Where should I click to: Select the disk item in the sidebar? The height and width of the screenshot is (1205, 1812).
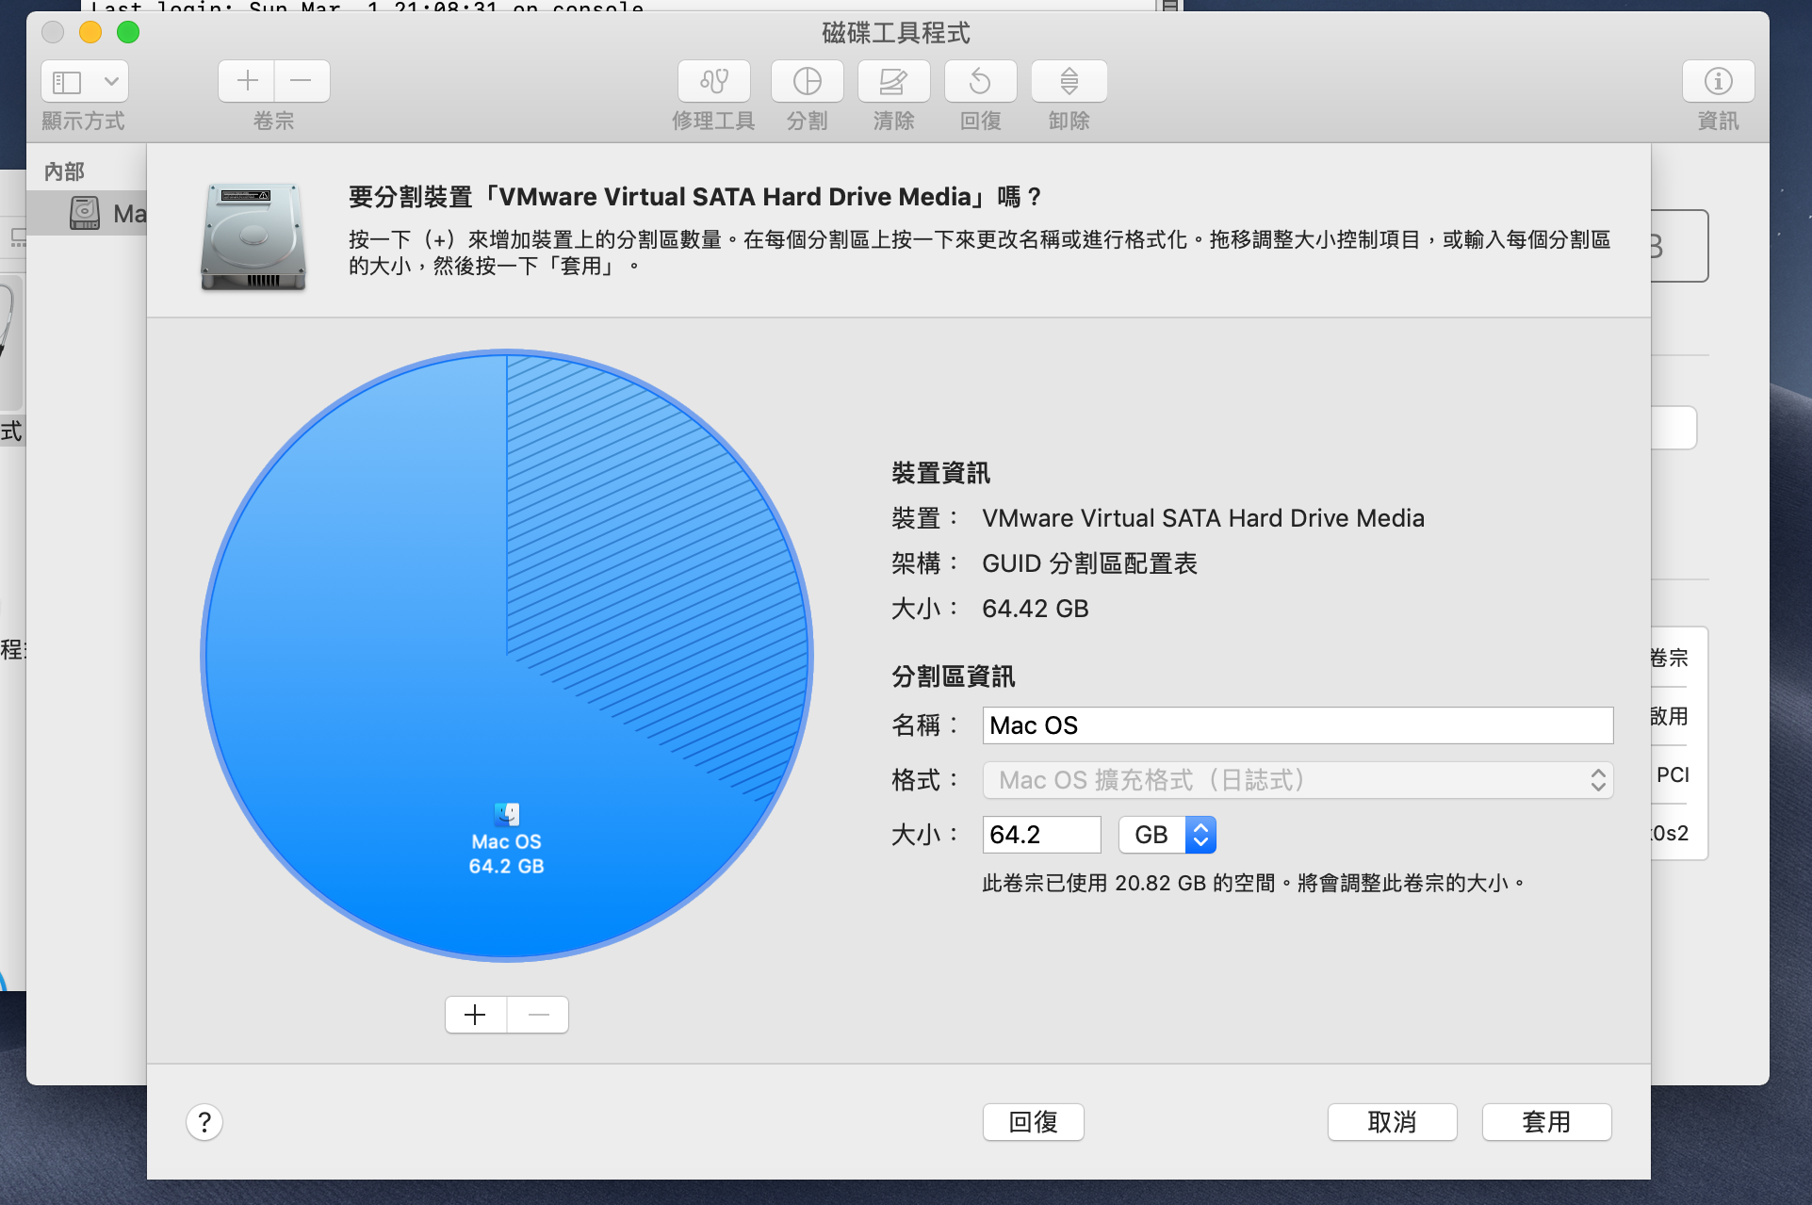pos(87,214)
